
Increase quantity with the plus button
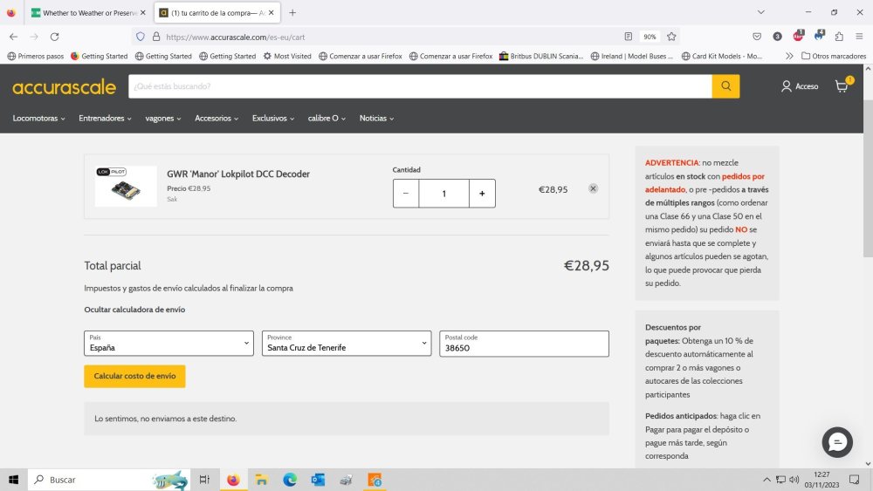click(x=482, y=194)
